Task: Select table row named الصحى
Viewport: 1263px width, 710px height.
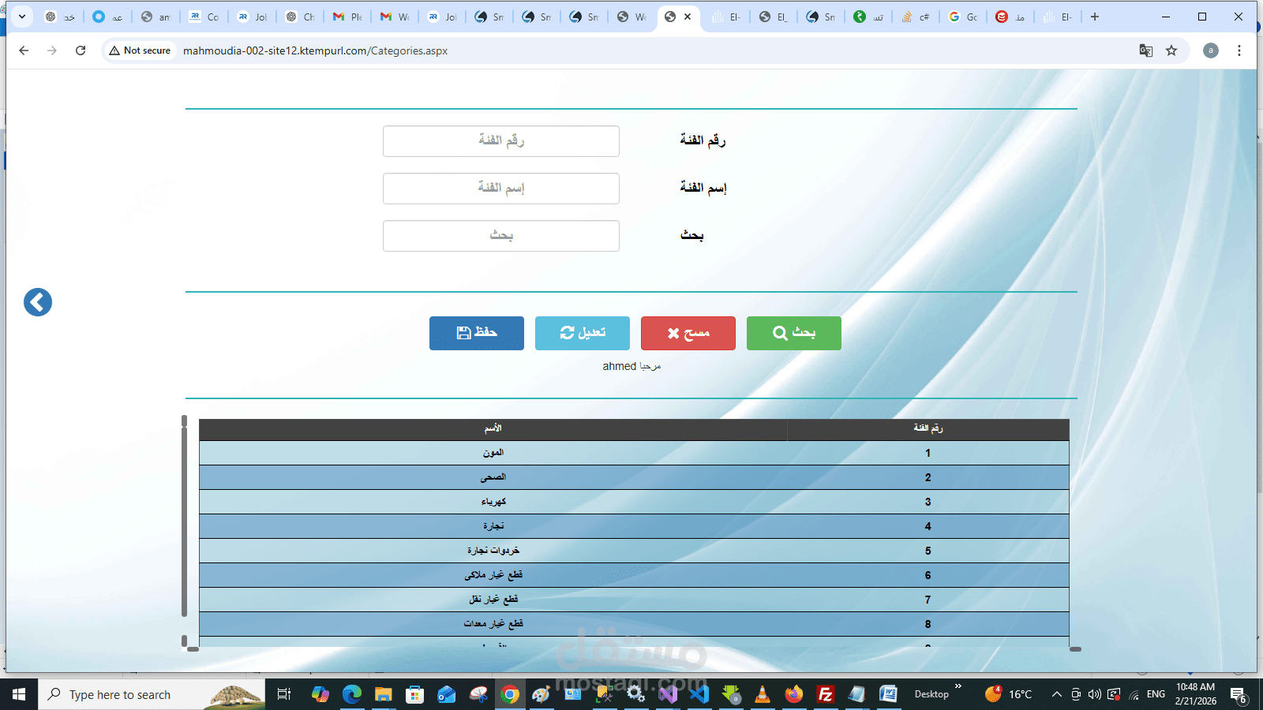Action: [634, 477]
